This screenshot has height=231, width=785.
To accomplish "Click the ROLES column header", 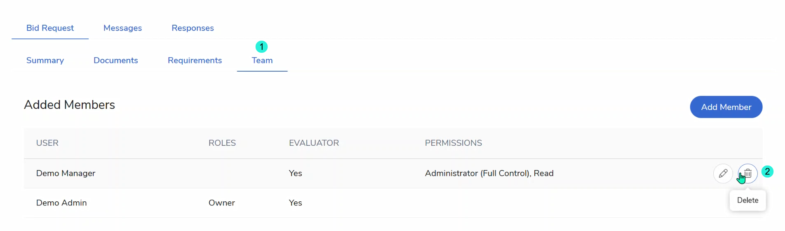I will click(222, 143).
